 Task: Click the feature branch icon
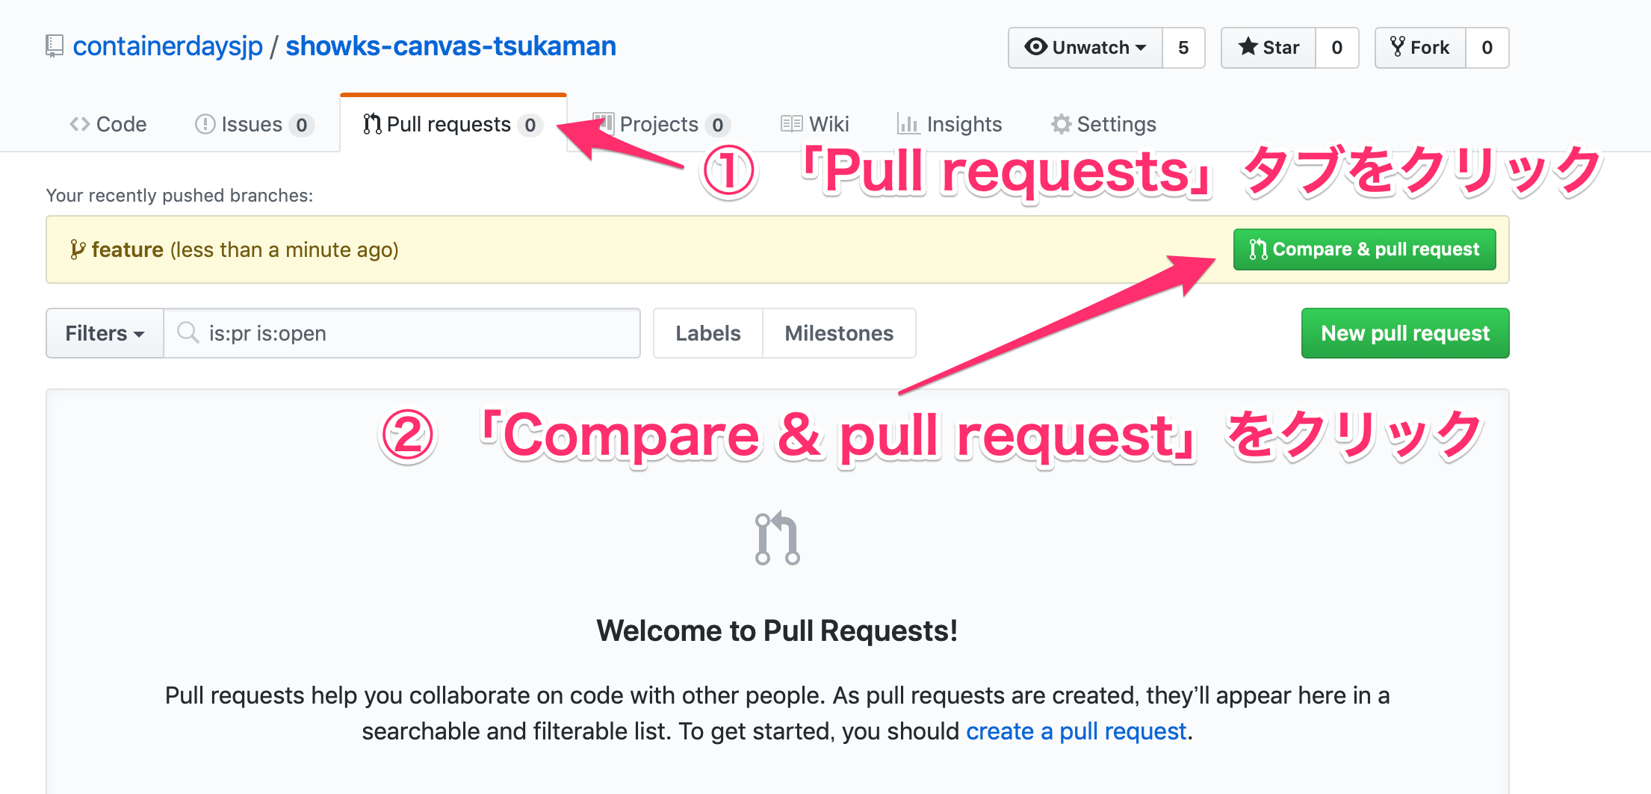(77, 249)
